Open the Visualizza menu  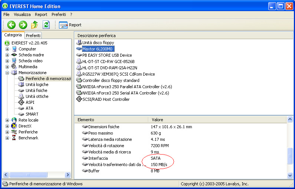click(22, 14)
